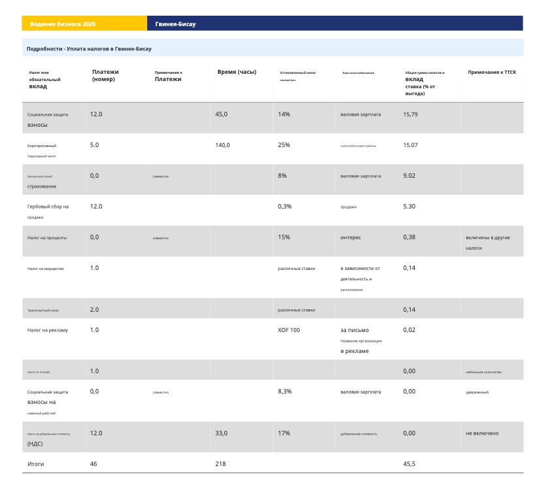Click row label '(НДС)'

[x=35, y=444]
